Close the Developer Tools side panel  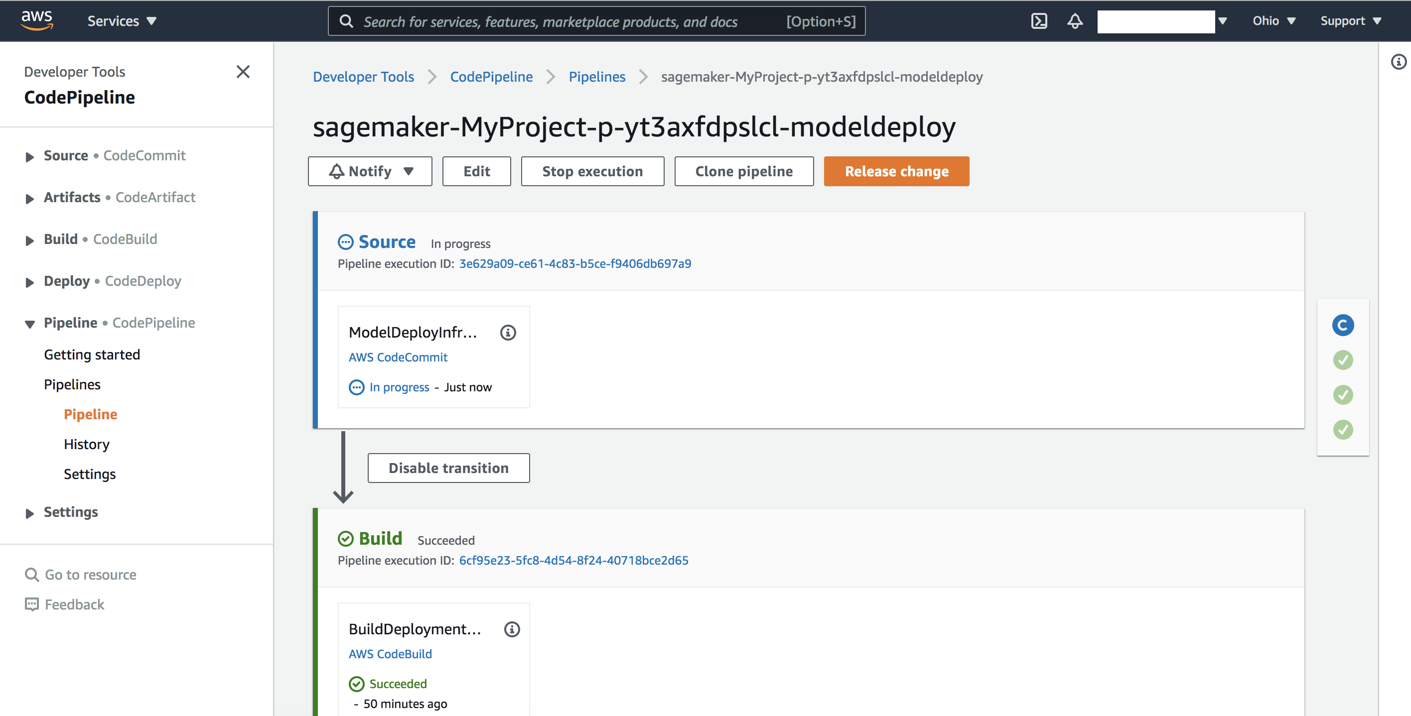[x=243, y=72]
